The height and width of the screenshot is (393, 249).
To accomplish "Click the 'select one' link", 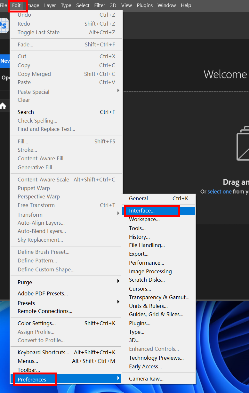I will coord(219,191).
